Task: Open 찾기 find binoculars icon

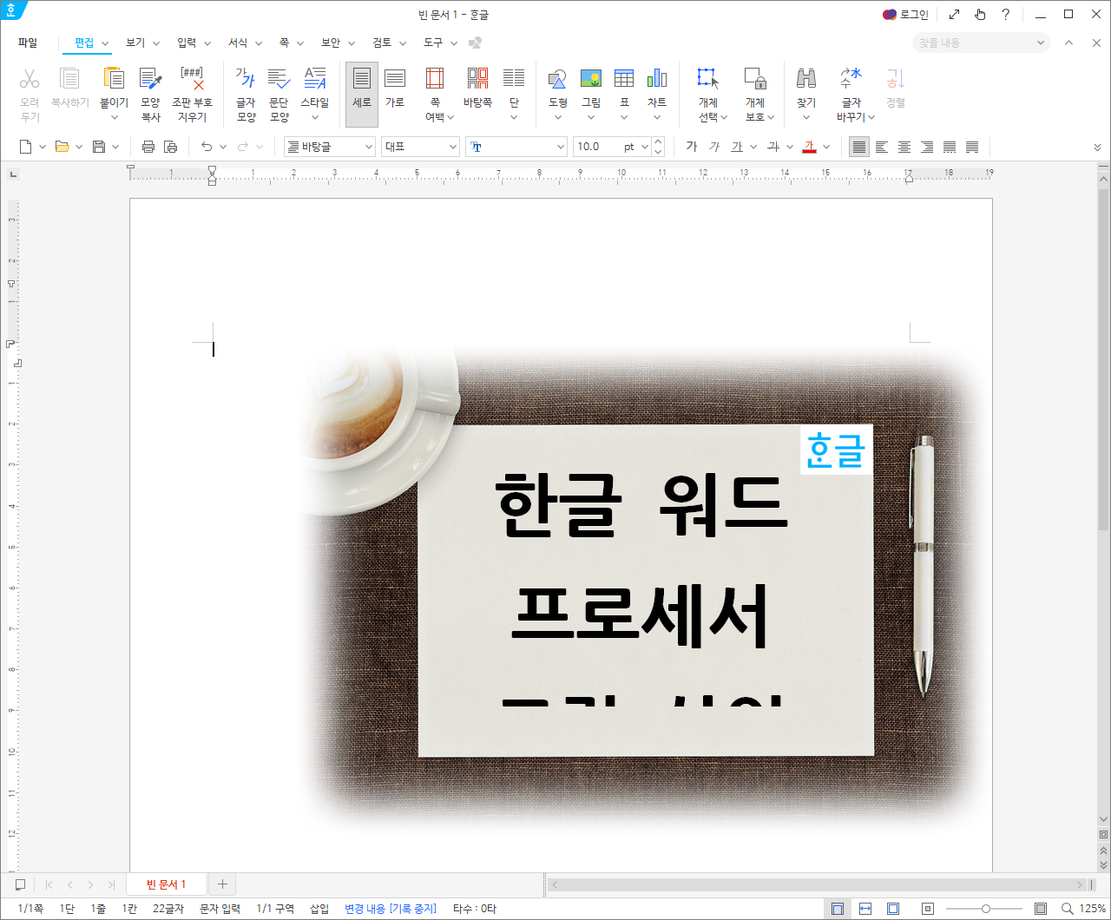Action: tap(806, 79)
